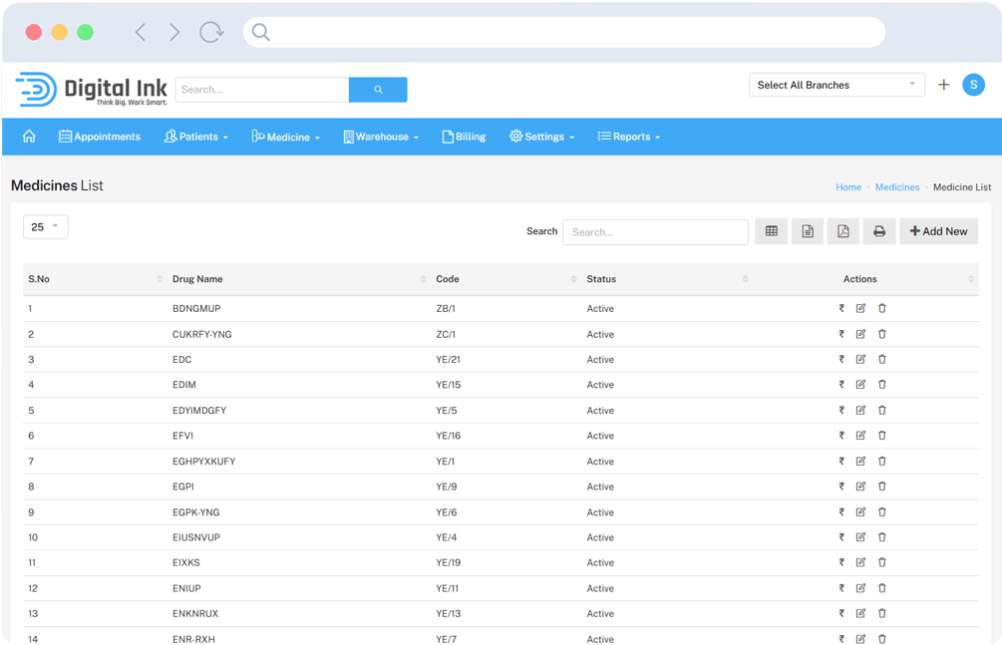Delete the EDC medicine entry
This screenshot has height=645, width=1002.
pos(882,360)
